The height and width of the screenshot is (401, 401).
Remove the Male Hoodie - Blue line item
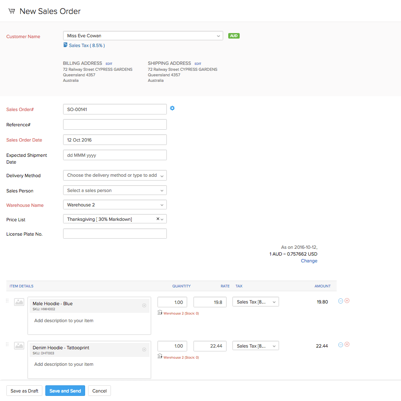click(347, 301)
